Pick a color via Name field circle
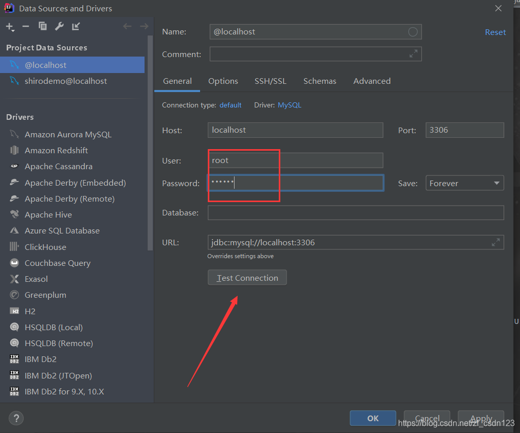Image resolution: width=520 pixels, height=433 pixels. pos(413,32)
